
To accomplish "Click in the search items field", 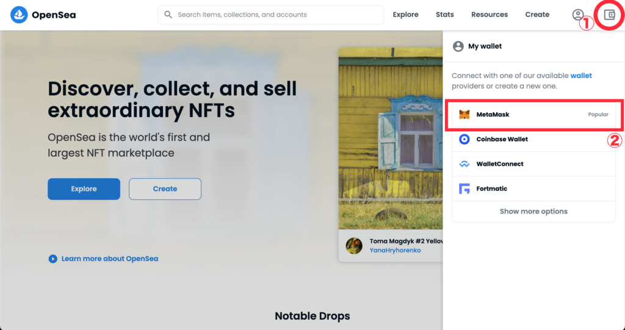I will click(x=275, y=15).
